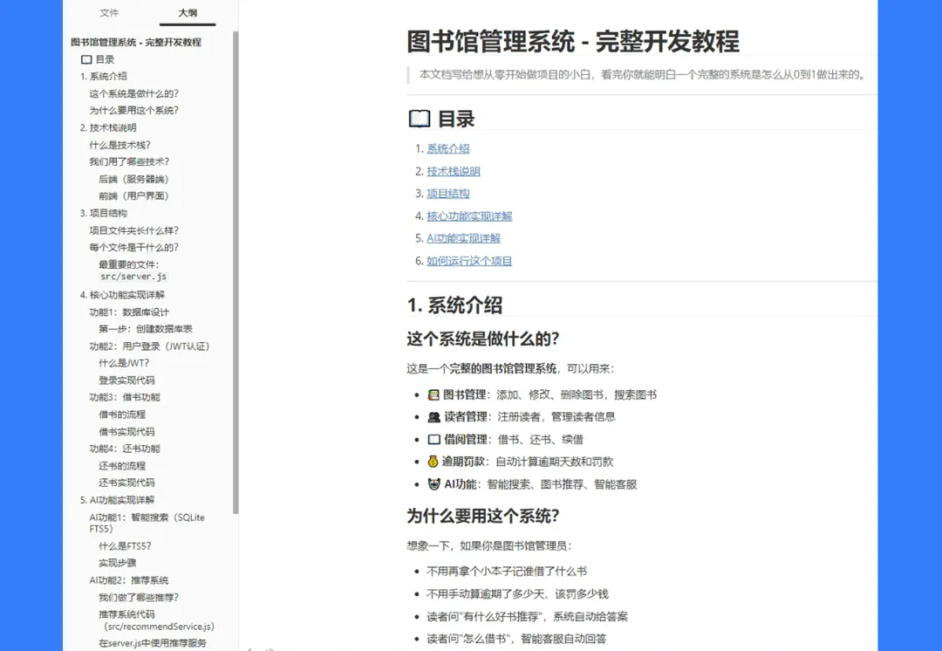Select outline item 我们用了哪些技术?

129,161
